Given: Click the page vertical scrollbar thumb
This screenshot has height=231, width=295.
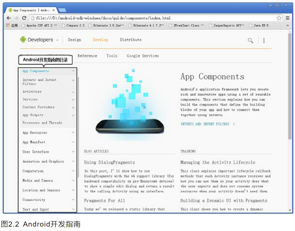Looking at the screenshot, I should click(290, 86).
